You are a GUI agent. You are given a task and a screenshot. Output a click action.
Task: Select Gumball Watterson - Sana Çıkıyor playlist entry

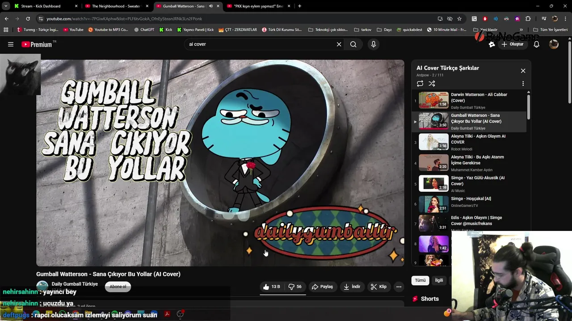tap(469, 121)
